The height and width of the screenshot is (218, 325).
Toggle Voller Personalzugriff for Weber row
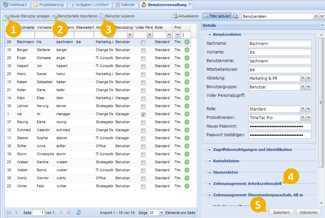[143, 171]
